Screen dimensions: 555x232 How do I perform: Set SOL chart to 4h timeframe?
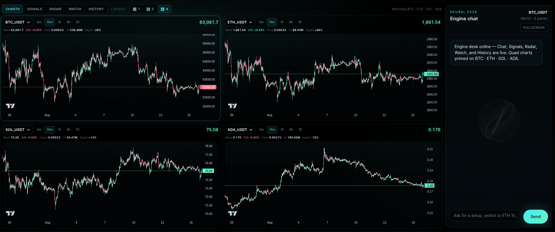(x=69, y=129)
